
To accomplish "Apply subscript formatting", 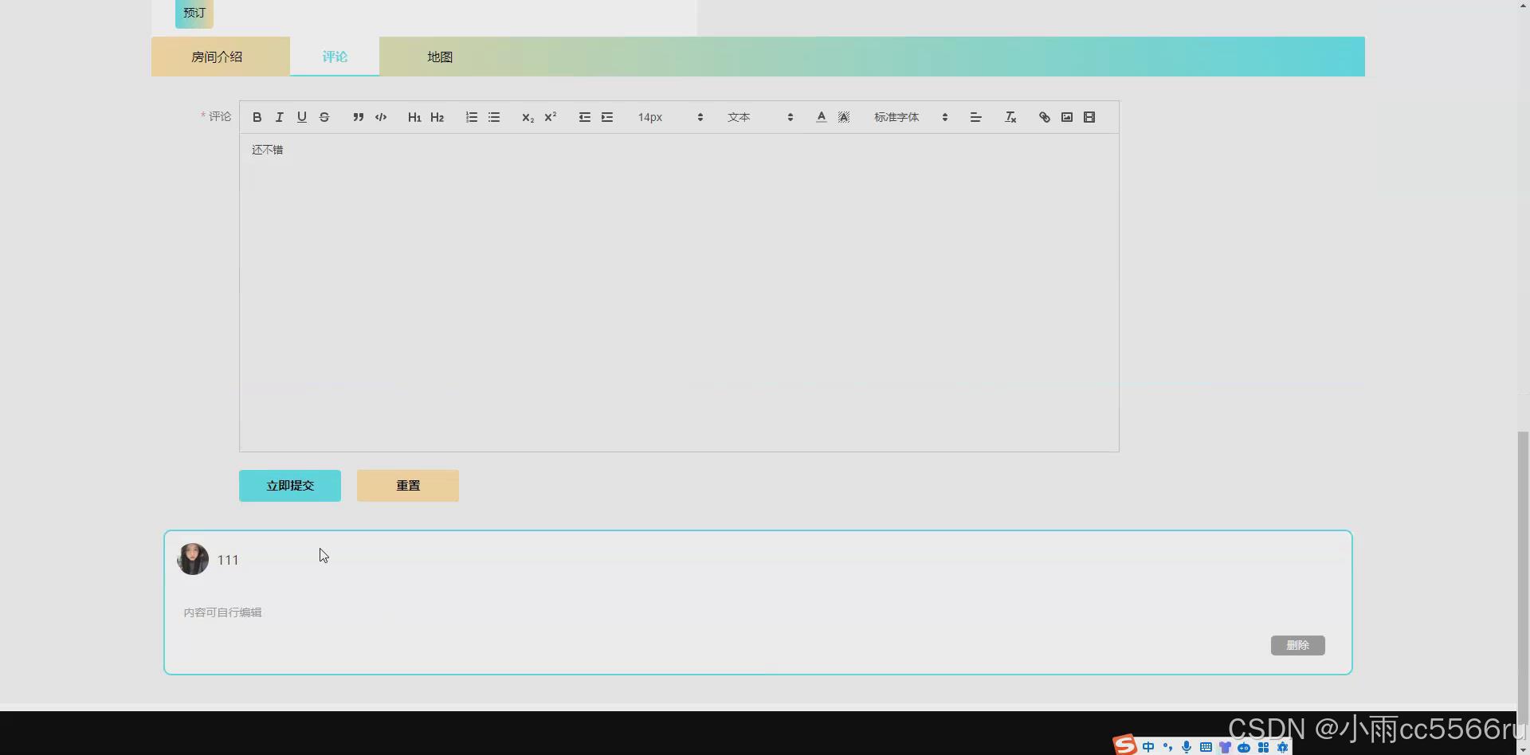I will coord(528,117).
